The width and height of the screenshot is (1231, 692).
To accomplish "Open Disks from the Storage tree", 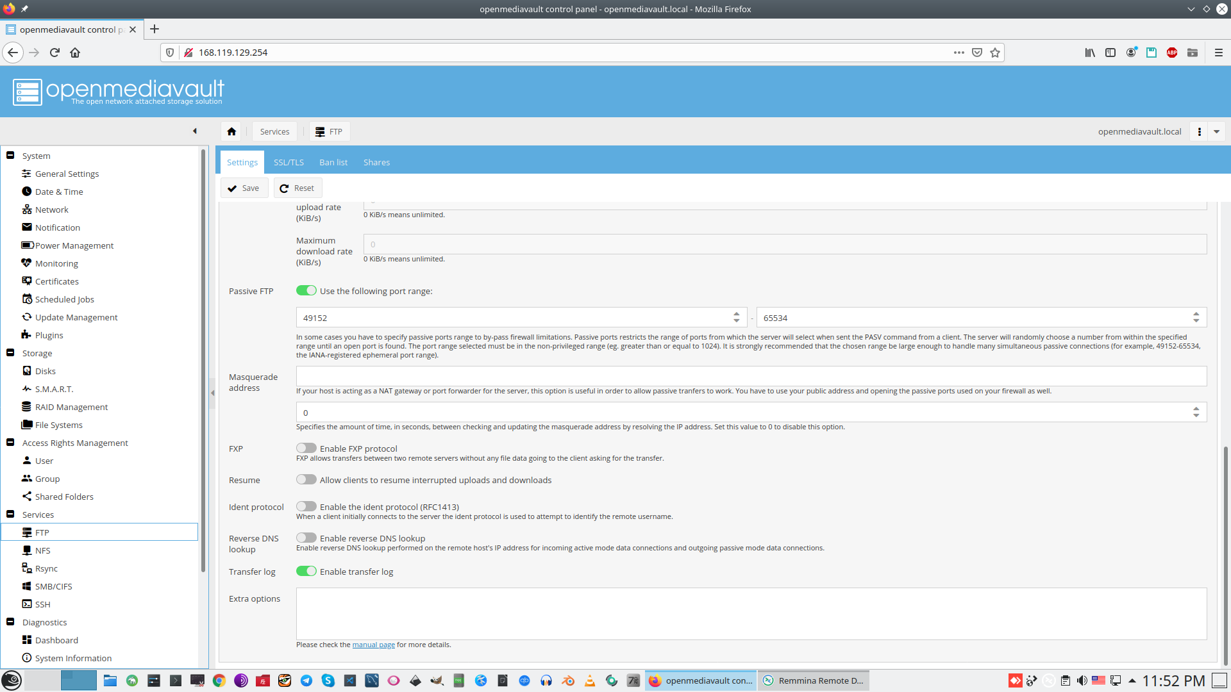I will 45,371.
